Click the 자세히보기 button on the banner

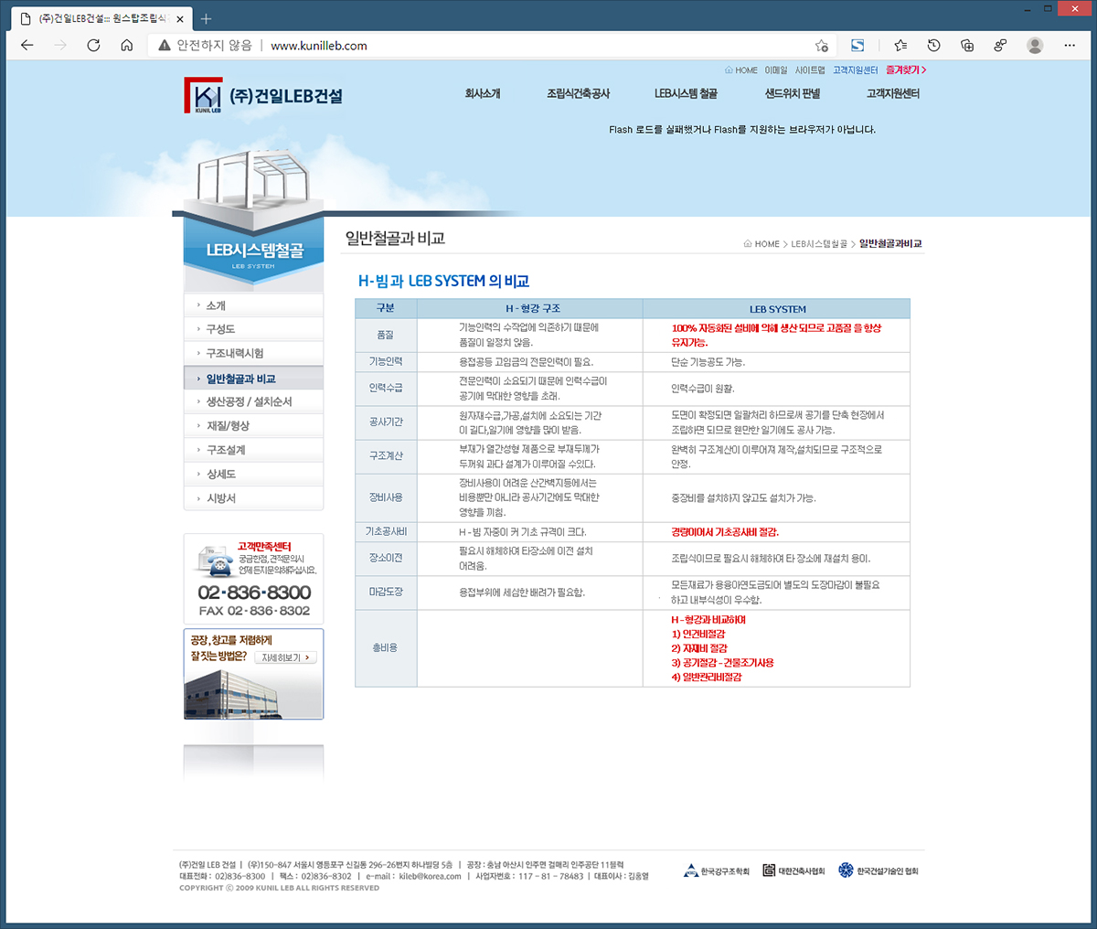285,657
